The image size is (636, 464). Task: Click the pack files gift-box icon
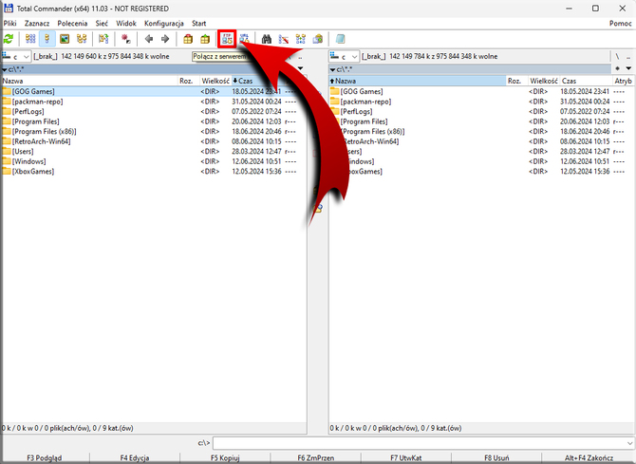click(188, 39)
